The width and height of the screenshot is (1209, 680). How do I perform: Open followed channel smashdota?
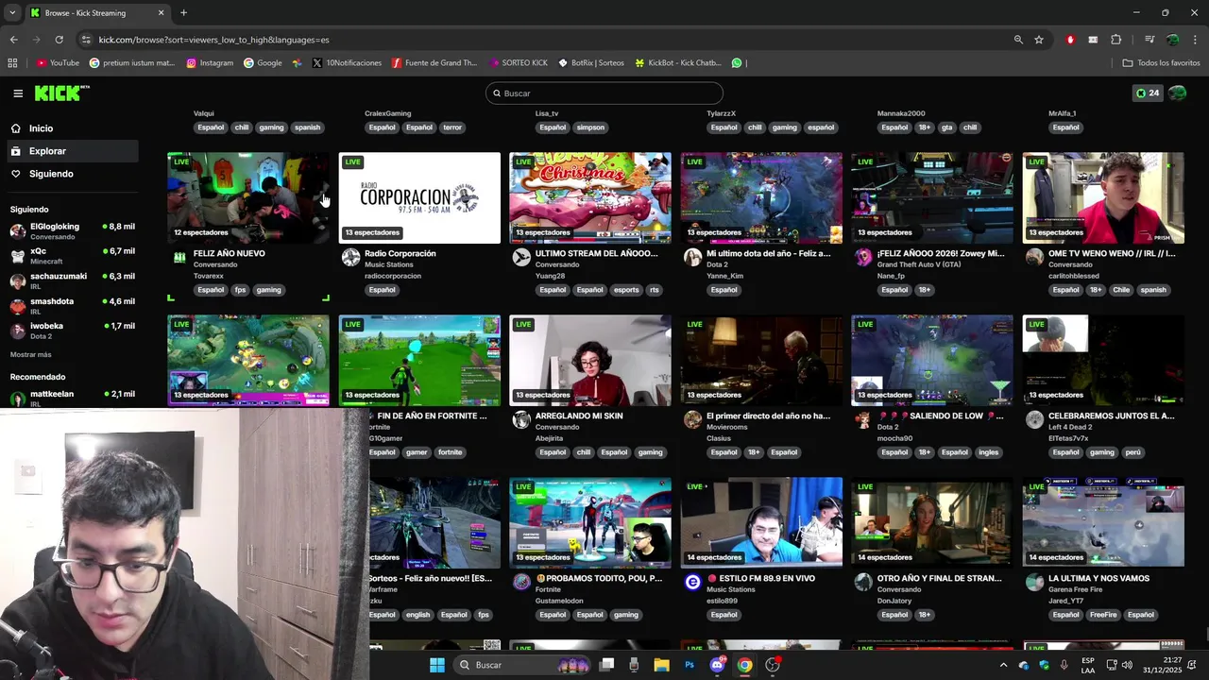71,306
